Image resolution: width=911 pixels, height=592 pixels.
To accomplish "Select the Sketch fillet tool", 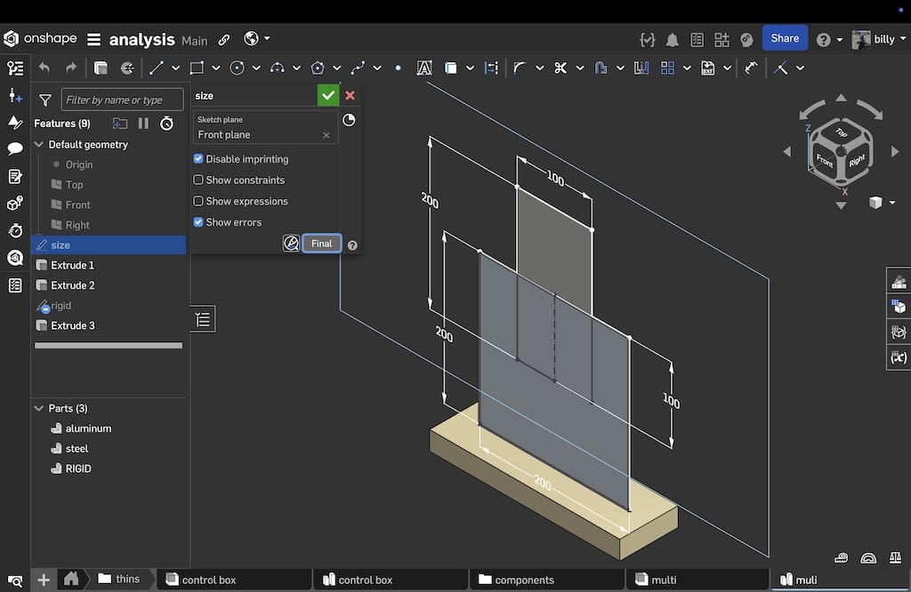I will 520,68.
